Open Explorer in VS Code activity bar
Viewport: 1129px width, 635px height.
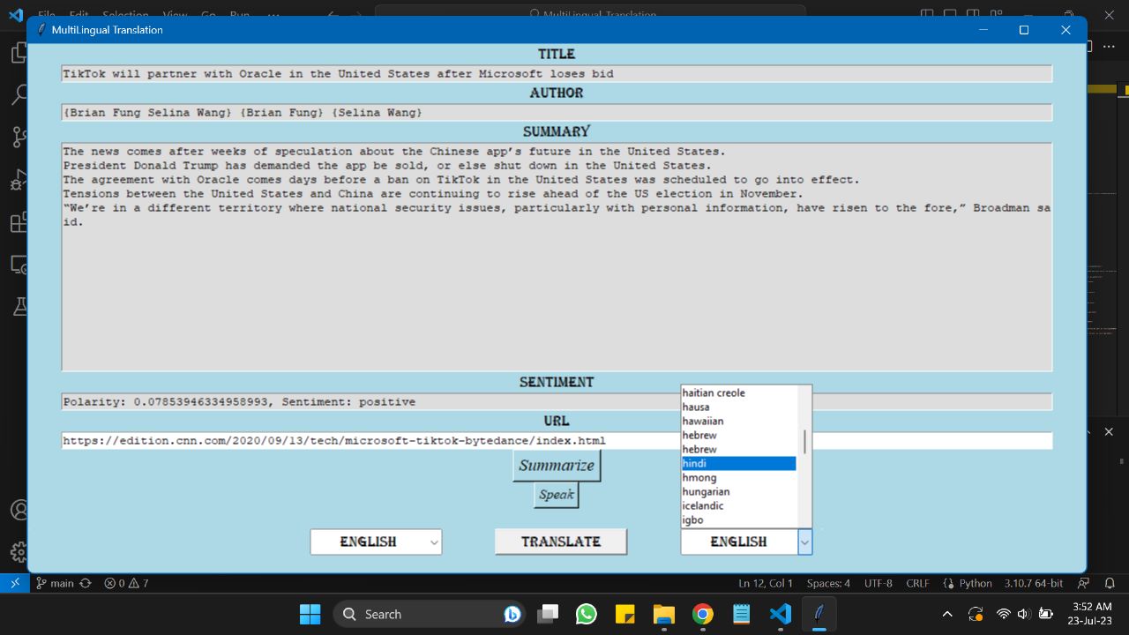click(x=18, y=54)
